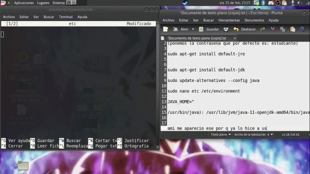Click line 11 sudo nano etc /etc/environment

203,91
